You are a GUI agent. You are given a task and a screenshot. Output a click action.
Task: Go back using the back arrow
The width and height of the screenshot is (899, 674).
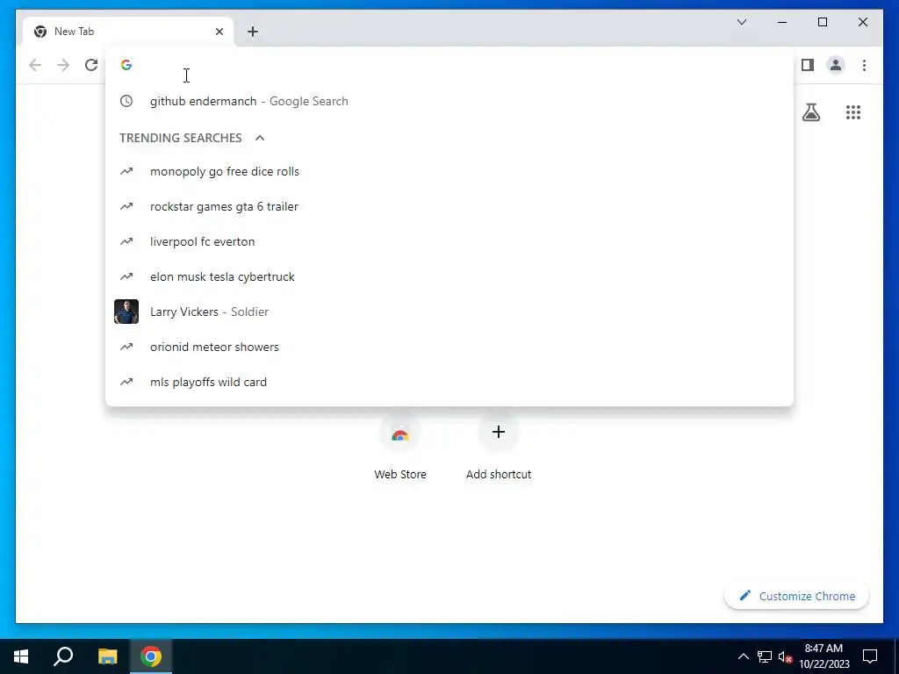pyautogui.click(x=35, y=65)
